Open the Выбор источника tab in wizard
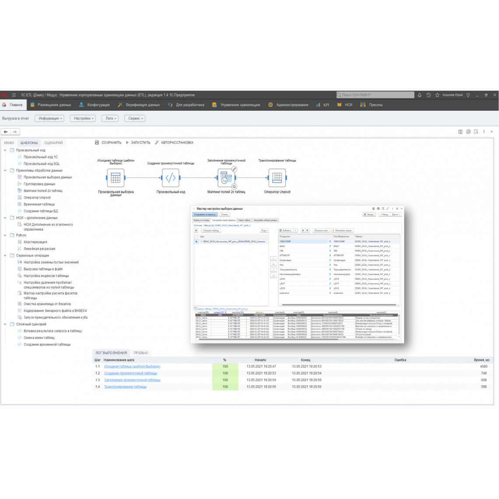This screenshot has width=499, height=499. (201, 220)
